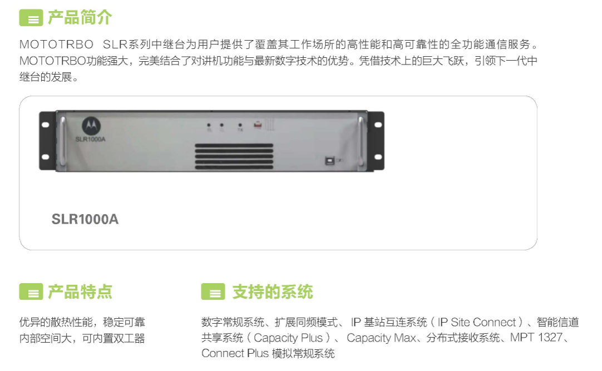Click the SLR1000A repeater product photo
The width and height of the screenshot is (602, 371).
point(211,141)
